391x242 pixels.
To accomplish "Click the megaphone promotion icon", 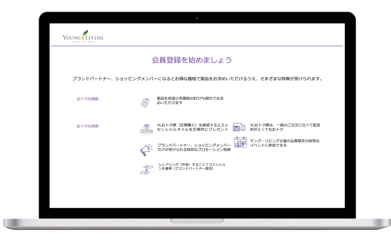I will pos(146,150).
